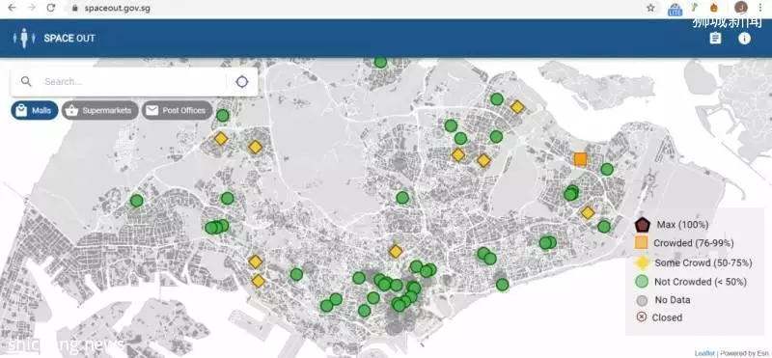The image size is (772, 358).
Task: Click the Max (100%) legend pentagon
Action: tap(642, 225)
